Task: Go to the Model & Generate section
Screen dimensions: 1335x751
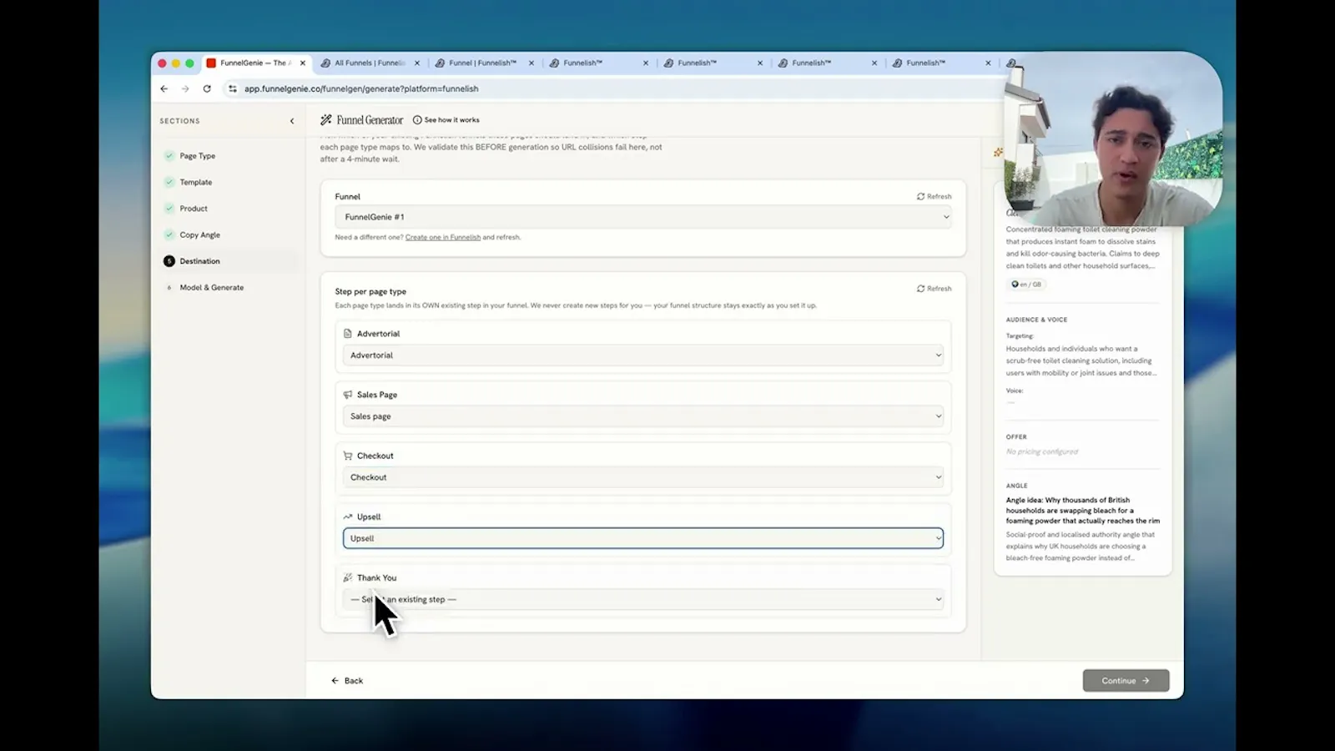Action: pyautogui.click(x=212, y=287)
